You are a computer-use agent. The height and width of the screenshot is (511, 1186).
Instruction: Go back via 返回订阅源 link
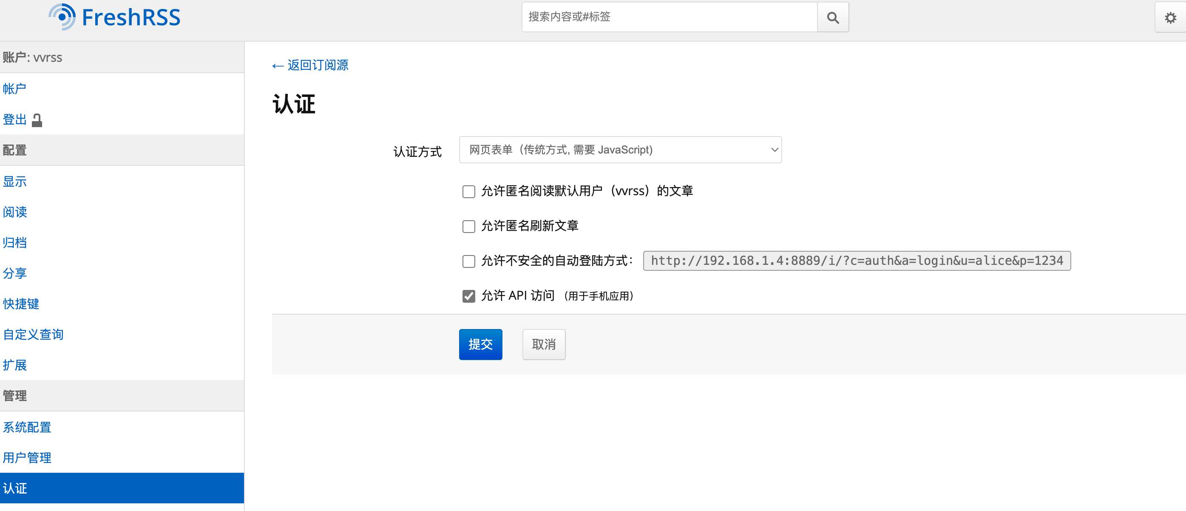(x=310, y=65)
